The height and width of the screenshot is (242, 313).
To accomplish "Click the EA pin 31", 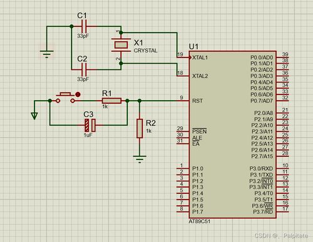I will tap(183, 144).
